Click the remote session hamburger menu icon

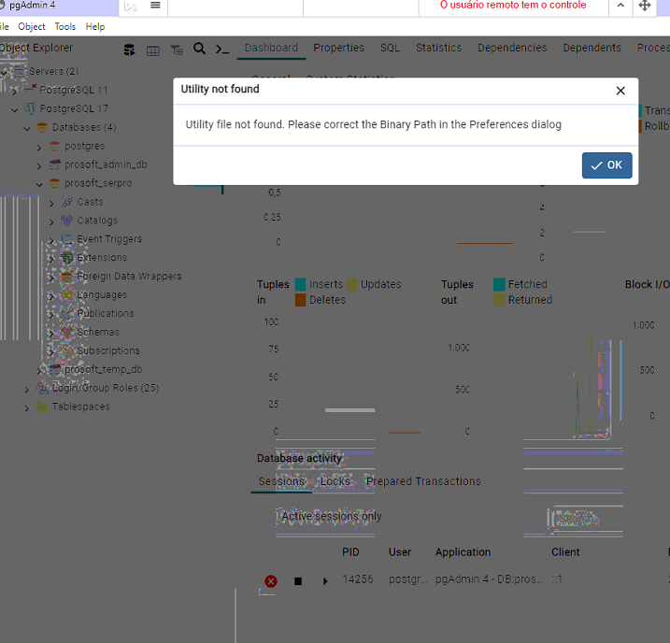[155, 6]
